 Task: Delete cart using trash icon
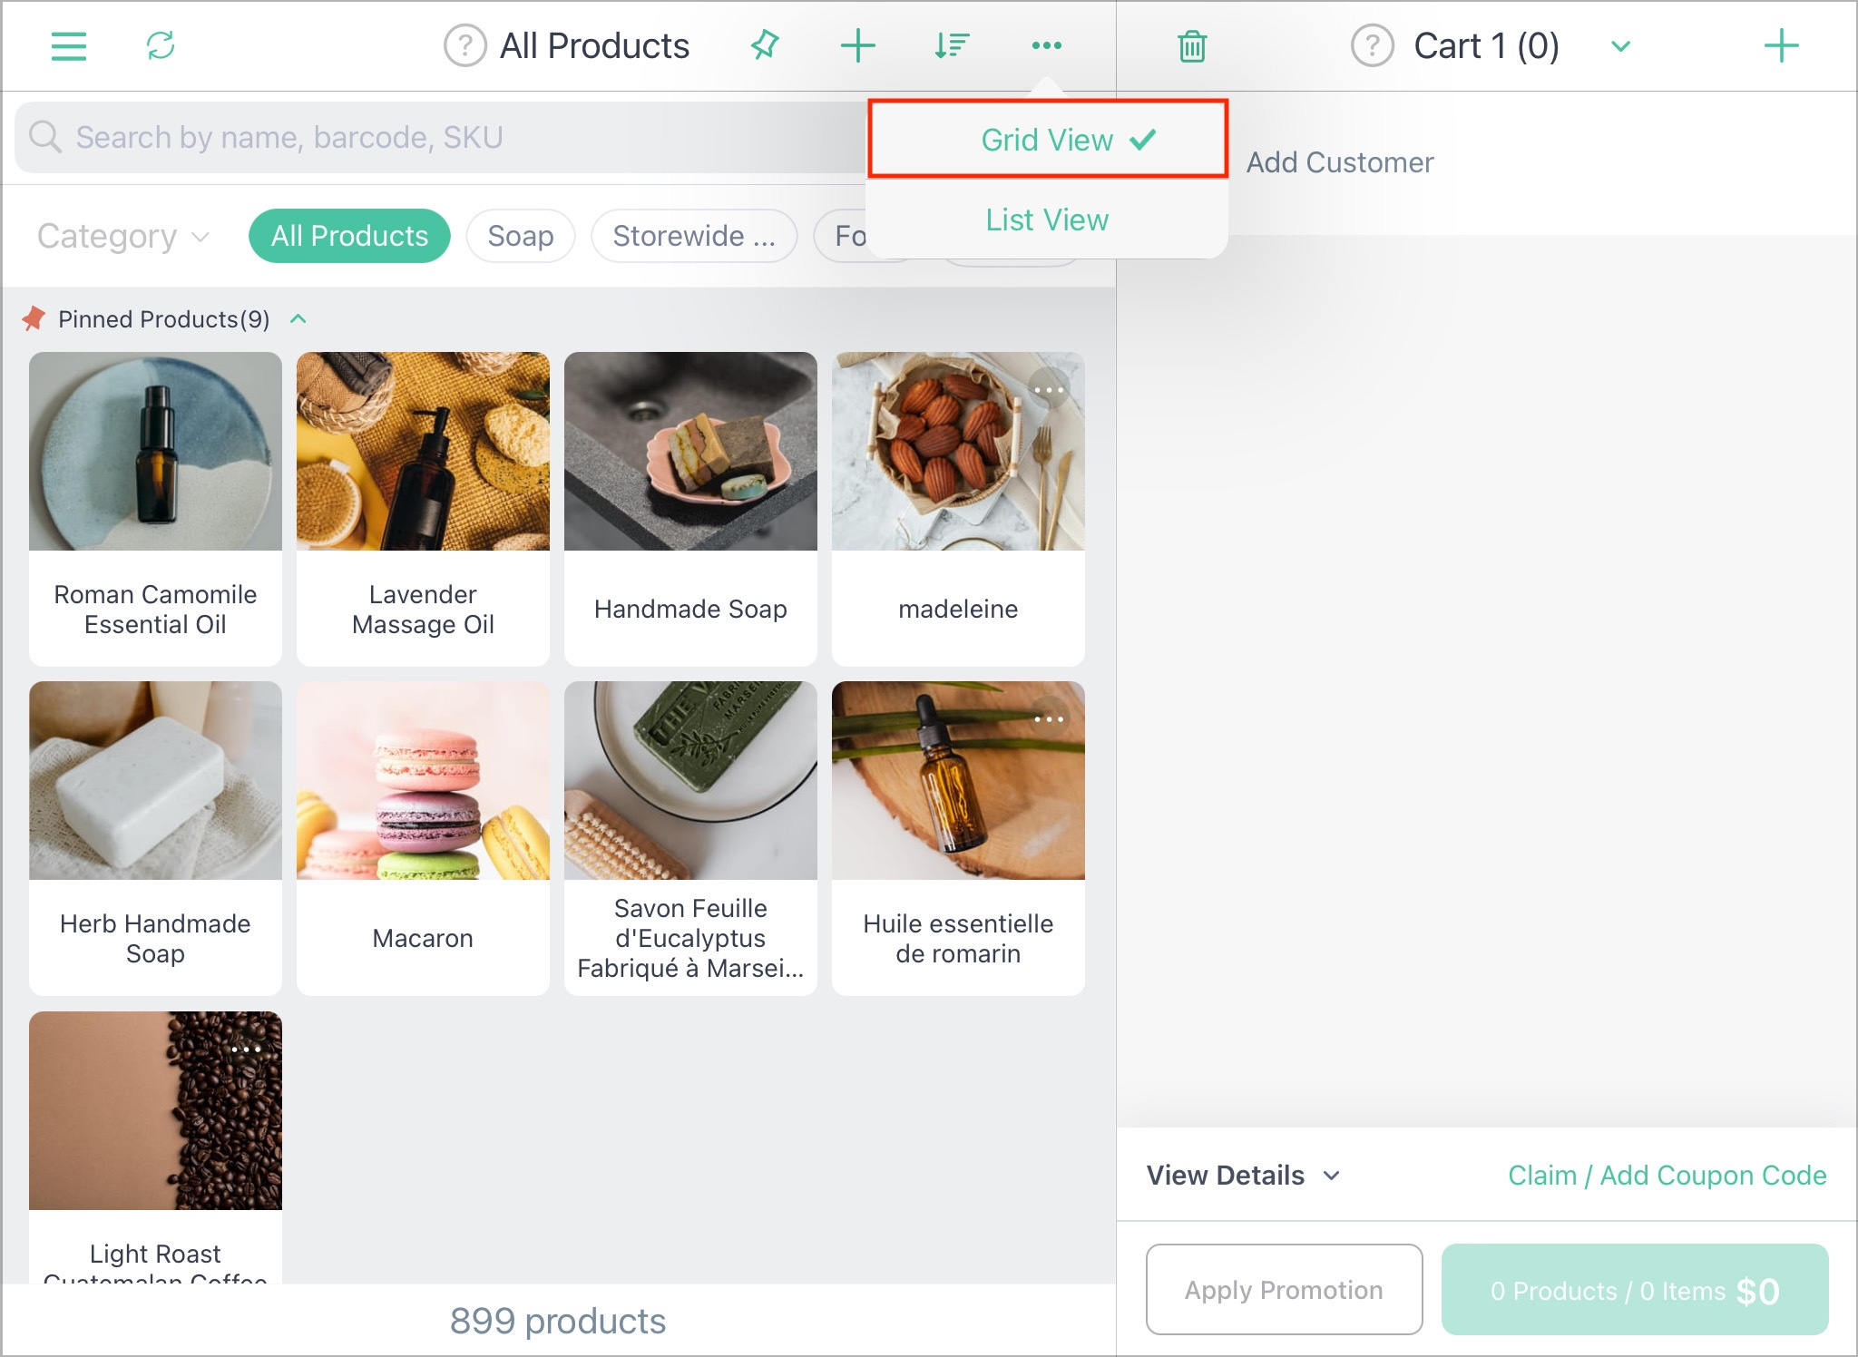tap(1192, 45)
